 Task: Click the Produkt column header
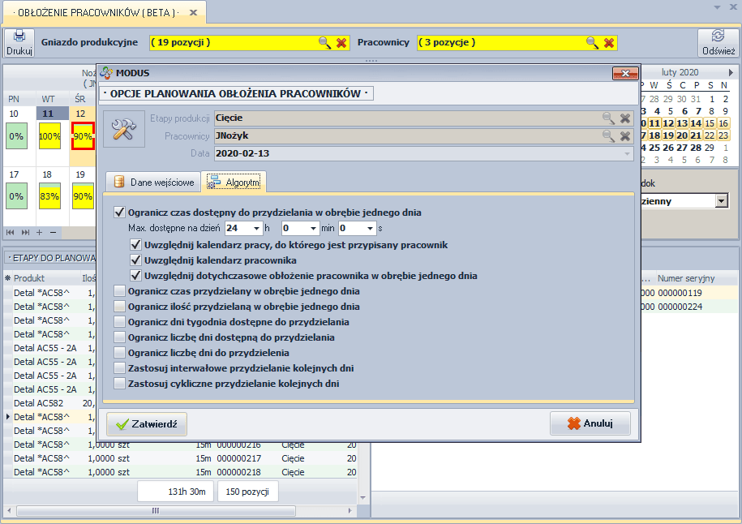[x=29, y=278]
